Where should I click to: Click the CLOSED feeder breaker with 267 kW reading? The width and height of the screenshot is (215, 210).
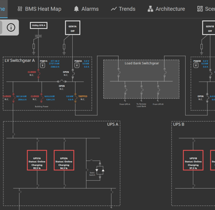(x=13, y=98)
